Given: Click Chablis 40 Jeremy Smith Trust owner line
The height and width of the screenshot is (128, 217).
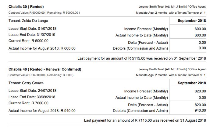Looking at the screenshot, I should (172, 69).
